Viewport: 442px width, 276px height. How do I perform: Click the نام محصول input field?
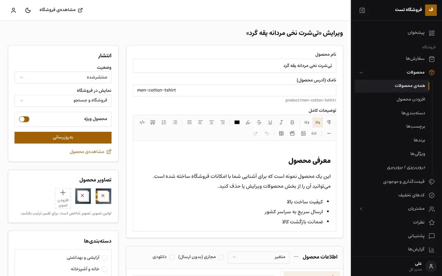point(234,66)
